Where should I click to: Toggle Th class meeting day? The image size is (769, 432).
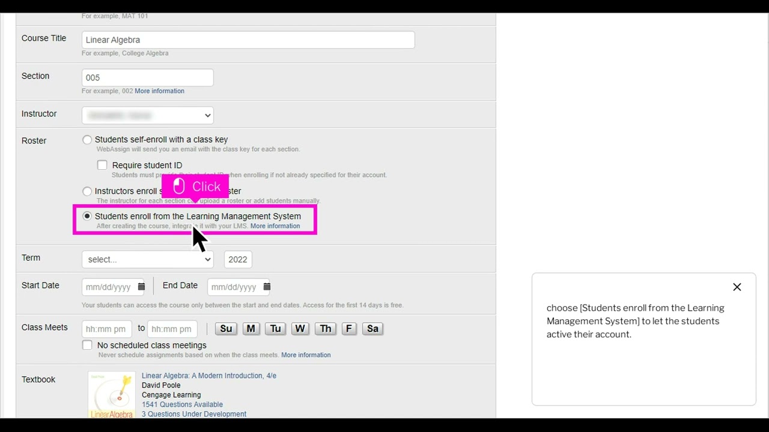[x=325, y=329]
